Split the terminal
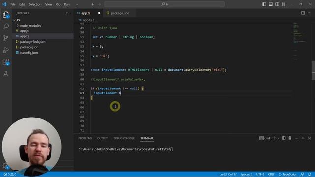315x177 pixels. [x=283, y=138]
